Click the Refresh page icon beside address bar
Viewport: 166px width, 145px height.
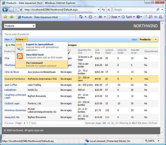[103, 10]
